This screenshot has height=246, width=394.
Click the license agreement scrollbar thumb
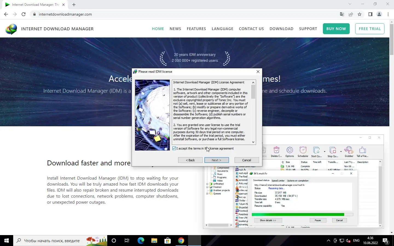[253, 92]
